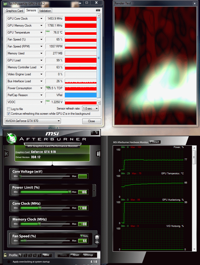Viewport: 200px width, 265px height.
Task: Click the Core Voltage value field
Action: point(83,176)
